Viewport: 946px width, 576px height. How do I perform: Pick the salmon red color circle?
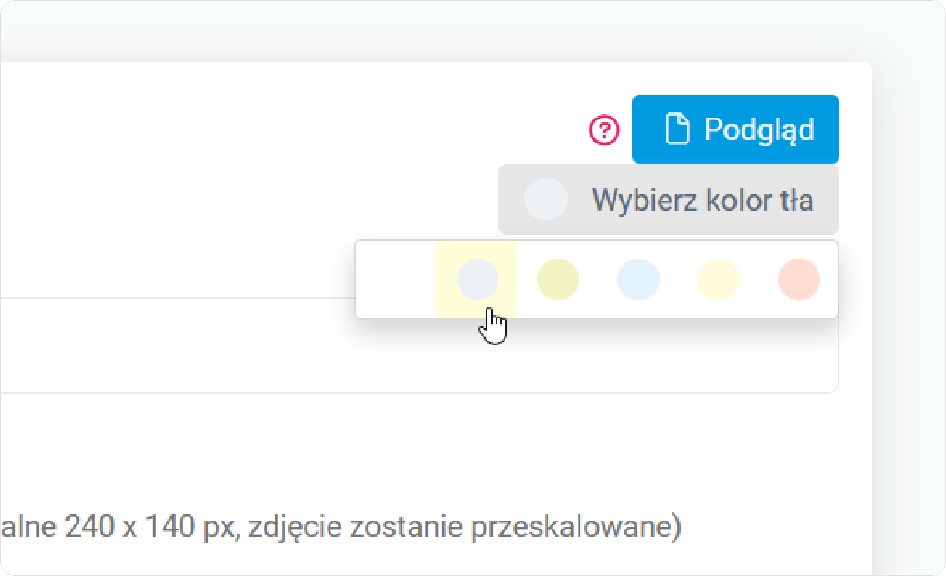pyautogui.click(x=798, y=280)
